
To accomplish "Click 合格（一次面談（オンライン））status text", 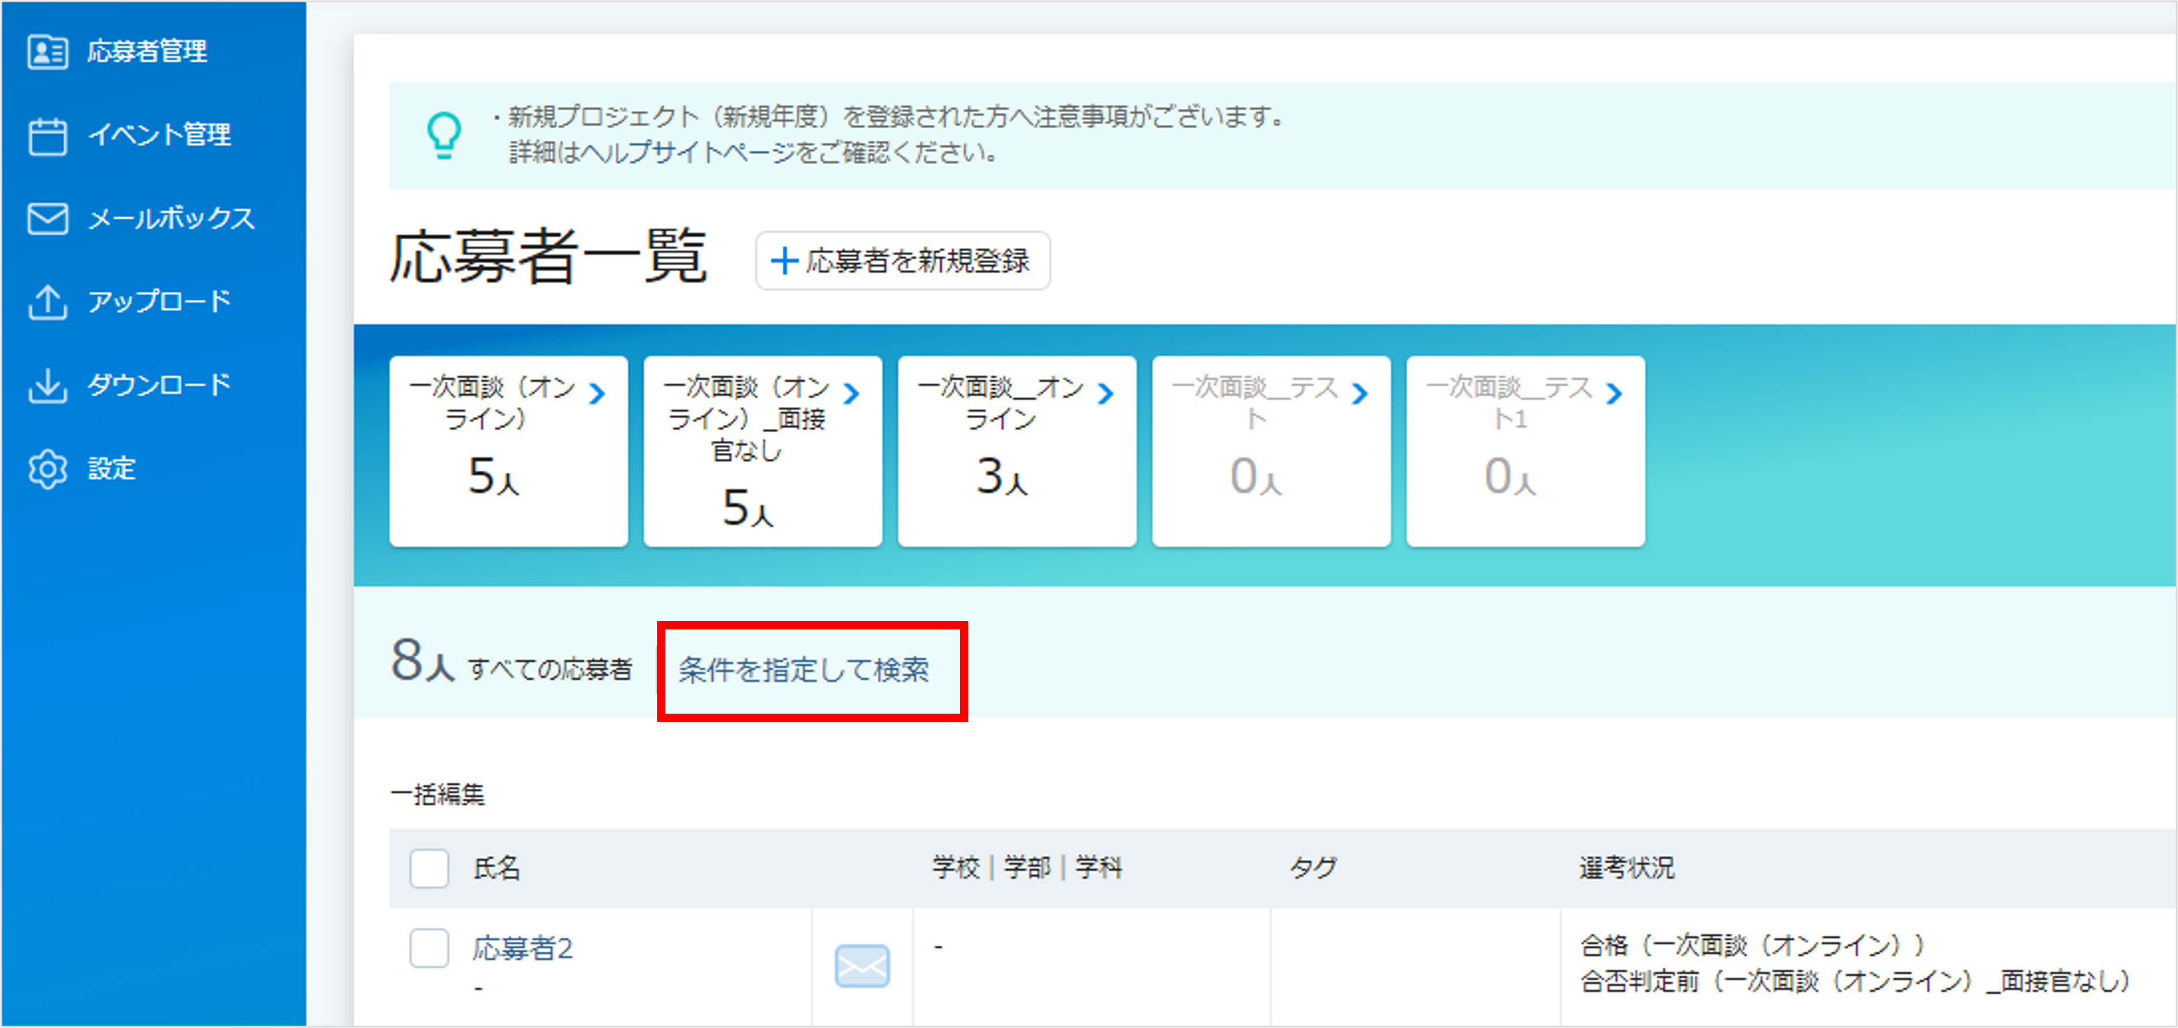I will click(1753, 945).
